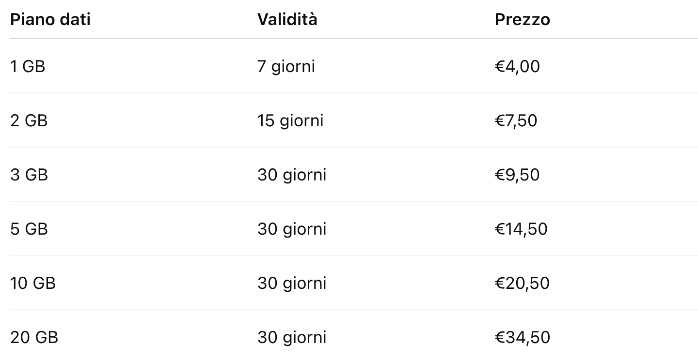Click the Prezzo column header
698x359 pixels.
(x=522, y=20)
